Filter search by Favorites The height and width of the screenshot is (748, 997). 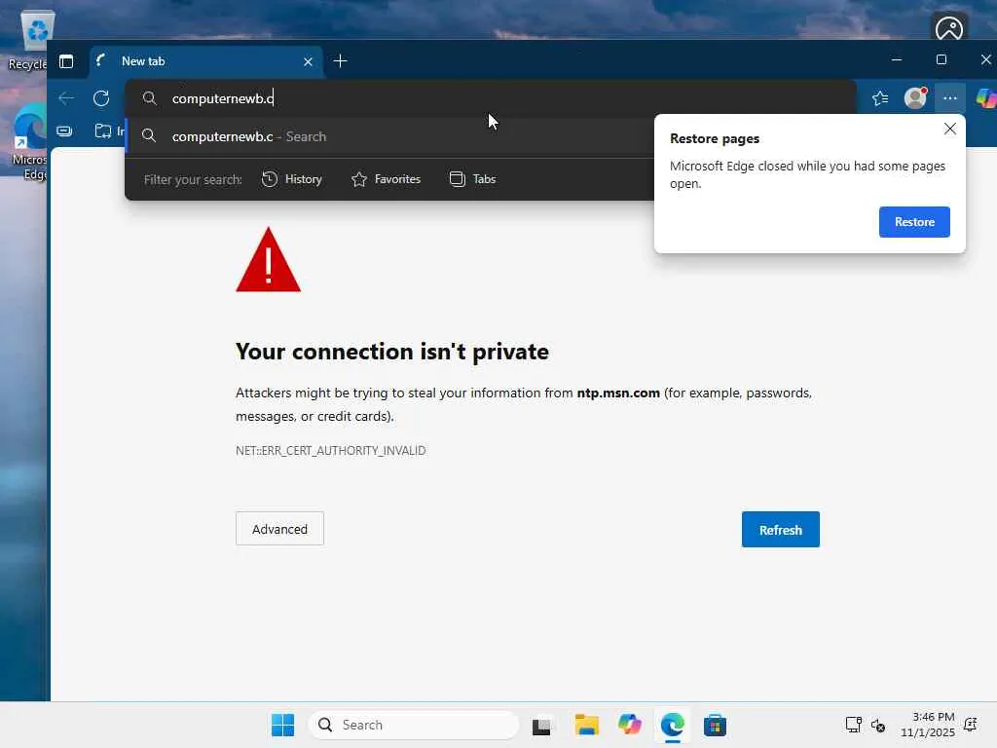(386, 179)
